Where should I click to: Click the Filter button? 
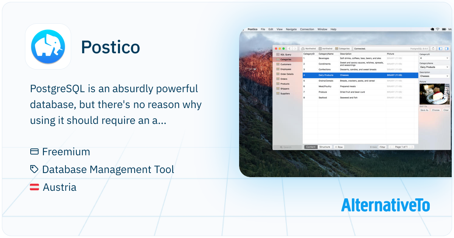tap(382, 147)
